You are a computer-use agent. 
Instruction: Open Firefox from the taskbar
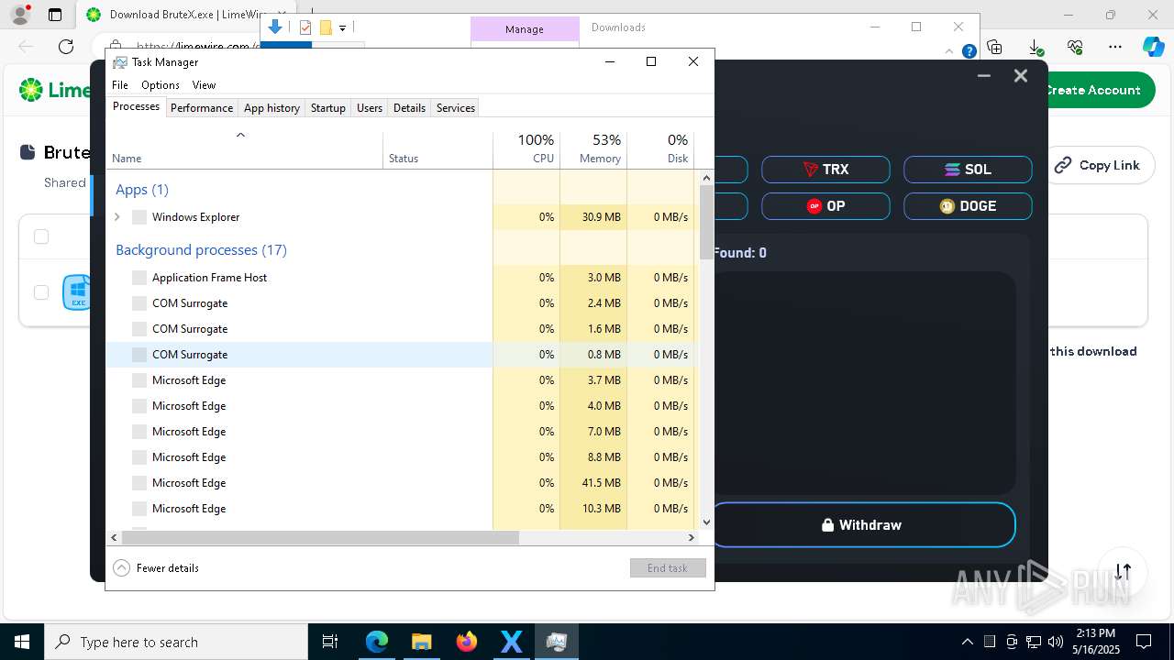coord(467,642)
